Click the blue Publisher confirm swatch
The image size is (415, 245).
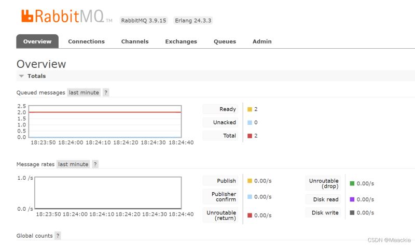[x=250, y=197]
